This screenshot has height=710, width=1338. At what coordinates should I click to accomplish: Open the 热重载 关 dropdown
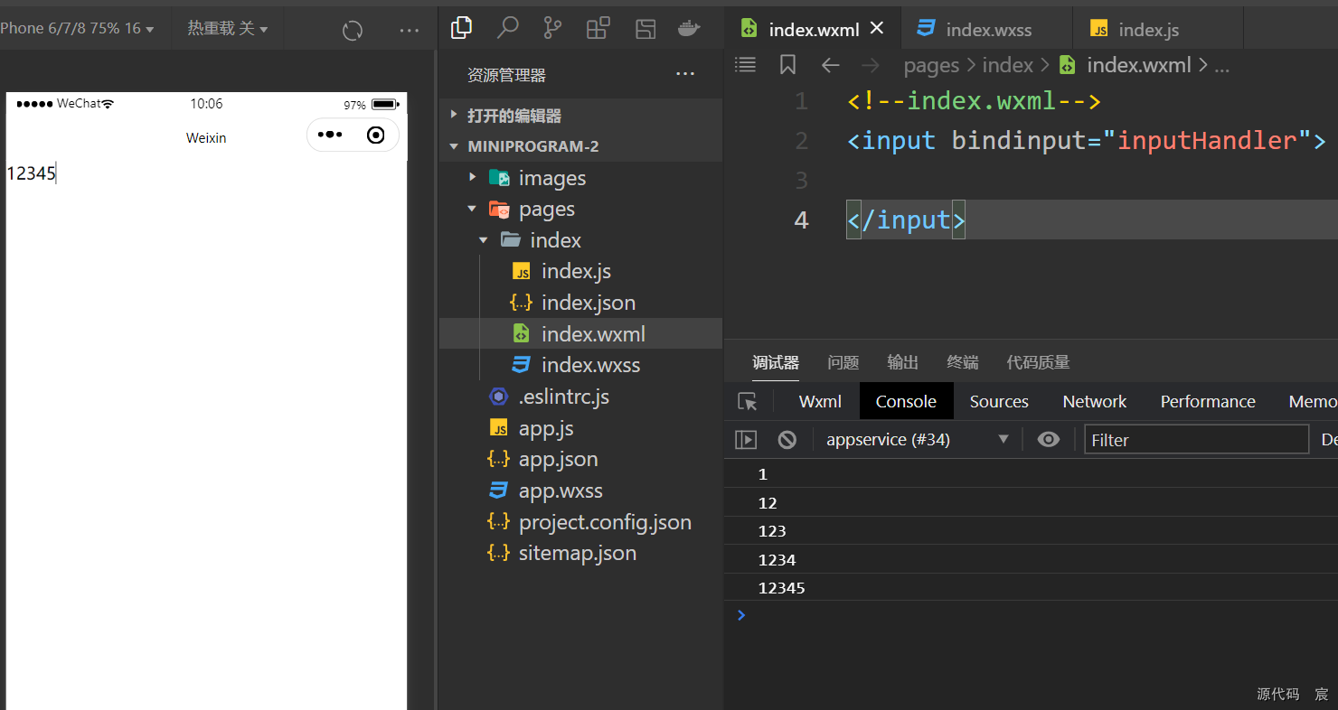click(228, 29)
